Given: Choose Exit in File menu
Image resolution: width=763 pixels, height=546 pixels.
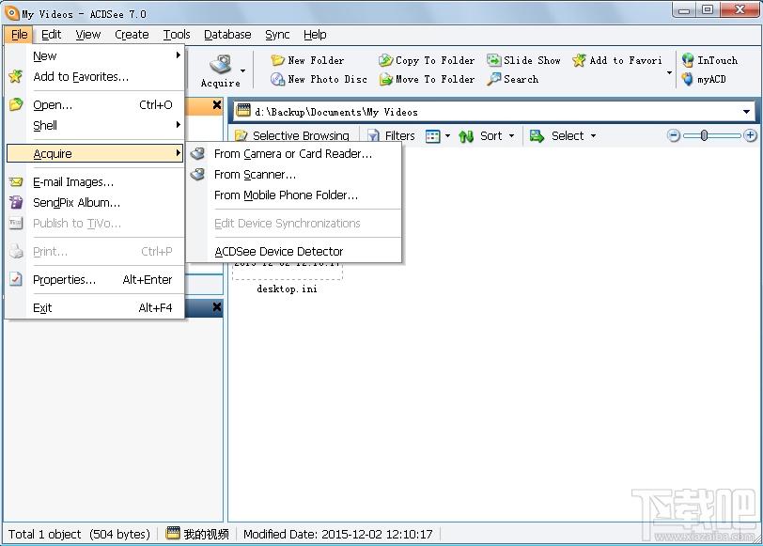Looking at the screenshot, I should 95,307.
